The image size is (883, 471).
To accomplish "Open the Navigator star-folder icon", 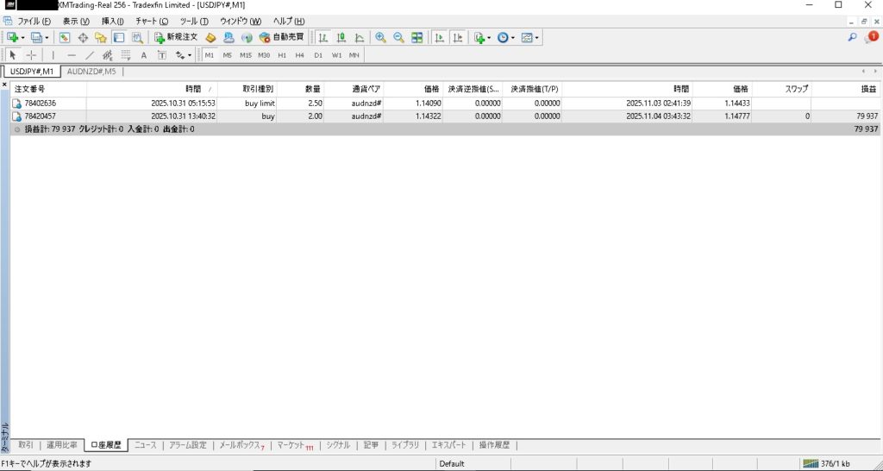I will (101, 37).
